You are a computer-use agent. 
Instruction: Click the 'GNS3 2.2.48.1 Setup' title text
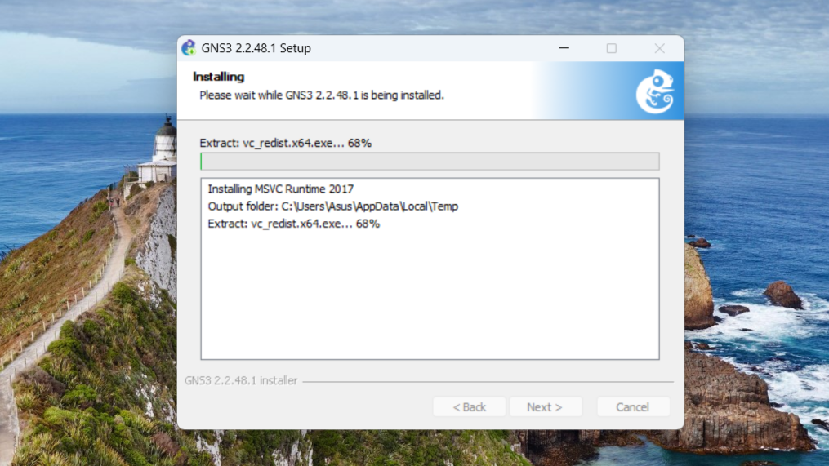pos(256,48)
